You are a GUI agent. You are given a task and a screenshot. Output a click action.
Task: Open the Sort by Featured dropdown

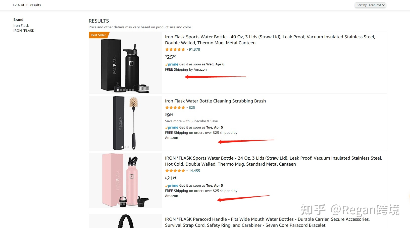[x=370, y=5]
